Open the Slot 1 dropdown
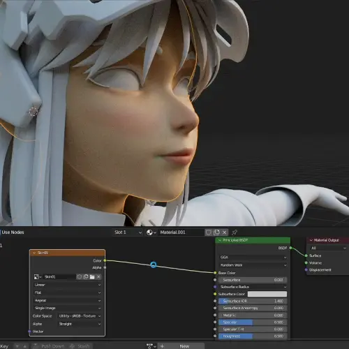Image resolution: width=349 pixels, height=349 pixels. tap(128, 232)
